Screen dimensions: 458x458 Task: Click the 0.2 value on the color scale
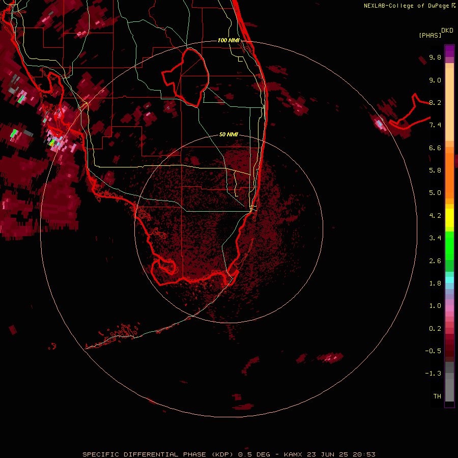pyautogui.click(x=435, y=329)
